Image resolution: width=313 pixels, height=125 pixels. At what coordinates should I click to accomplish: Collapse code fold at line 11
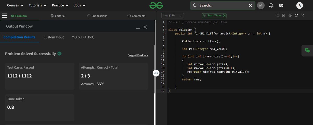[x=166, y=60]
